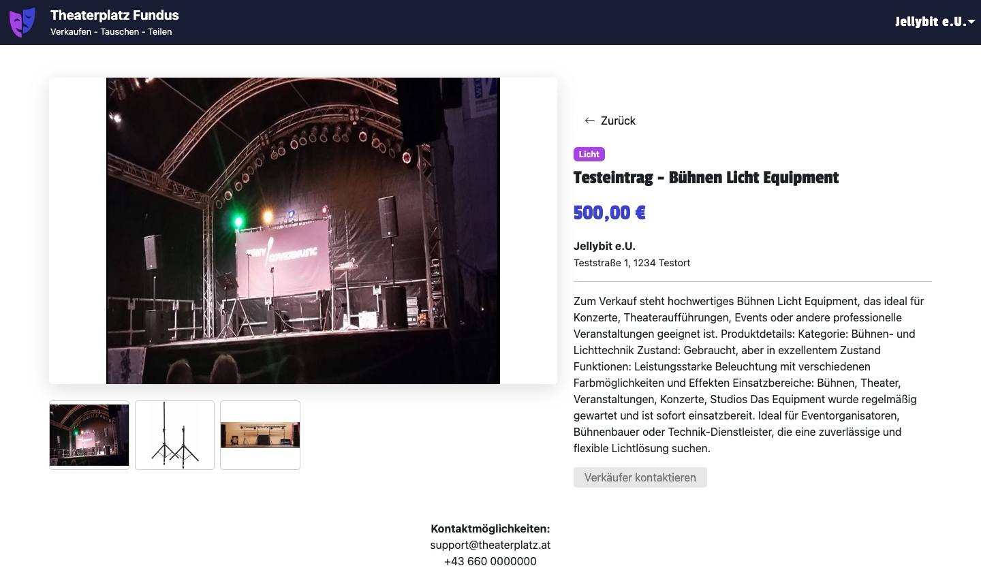Click the Theaterplatz Fundus site title
981x587 pixels.
(114, 15)
